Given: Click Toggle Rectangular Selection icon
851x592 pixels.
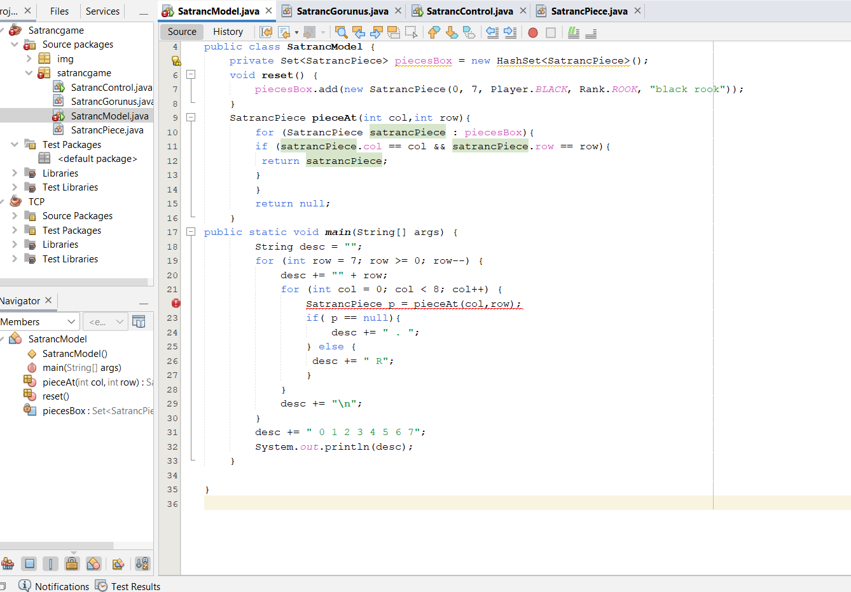Looking at the screenshot, I should point(411,32).
